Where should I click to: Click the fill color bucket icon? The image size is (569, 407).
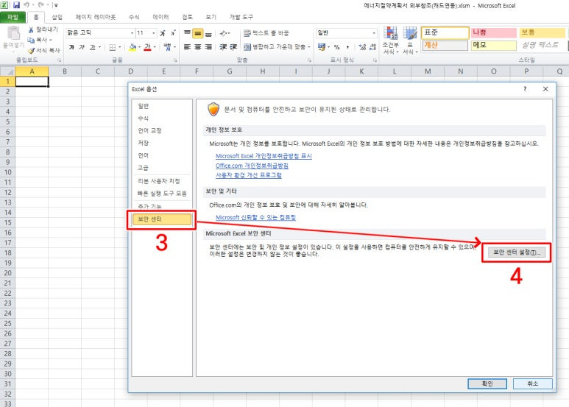pos(132,47)
